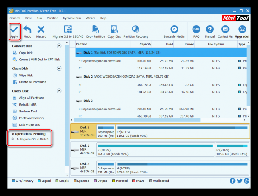Viewport: 258px width, 196px height.
Task: Open the Partition menu
Action: point(52,18)
